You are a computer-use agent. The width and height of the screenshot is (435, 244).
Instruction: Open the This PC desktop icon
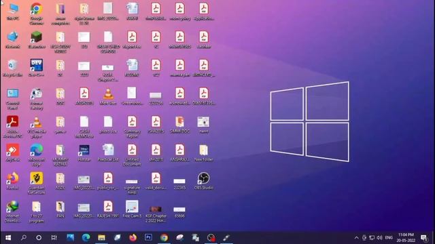coord(13,12)
